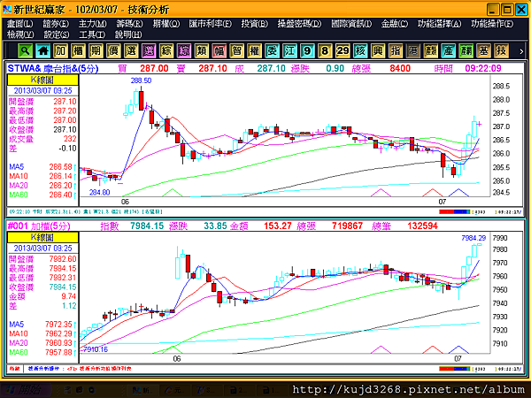Select the cyan 產 toolbar icon
Screen dimensions: 531x398
[448, 51]
